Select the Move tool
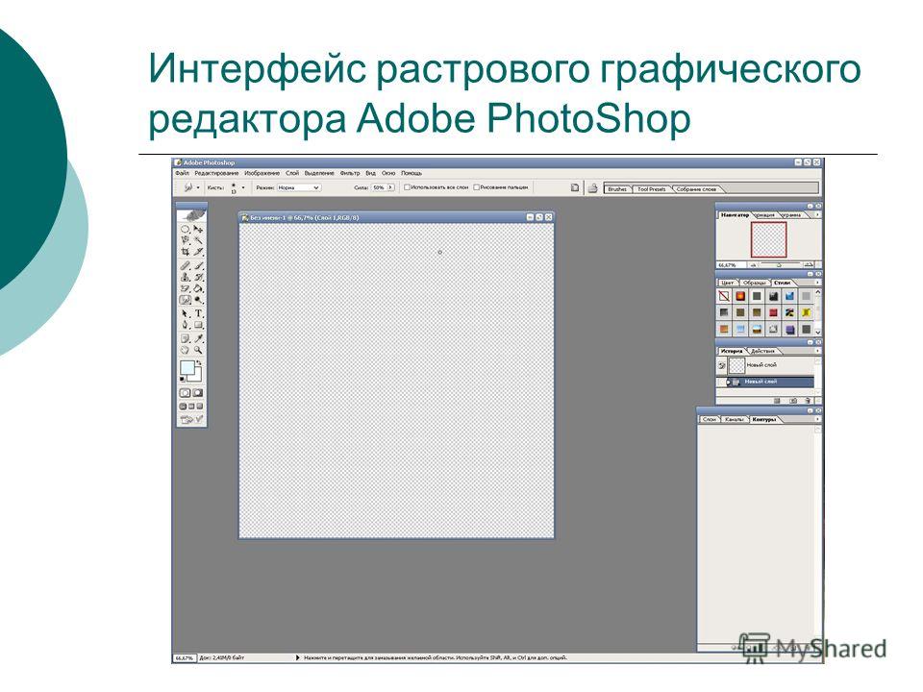The image size is (923, 692). (x=198, y=229)
